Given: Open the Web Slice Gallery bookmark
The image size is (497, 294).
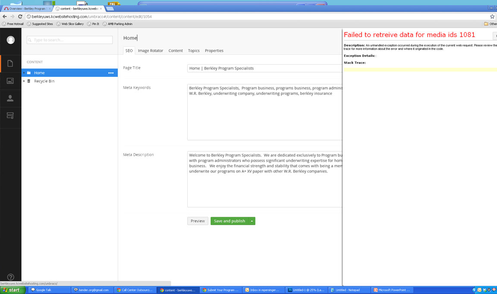Looking at the screenshot, I should click(70, 24).
